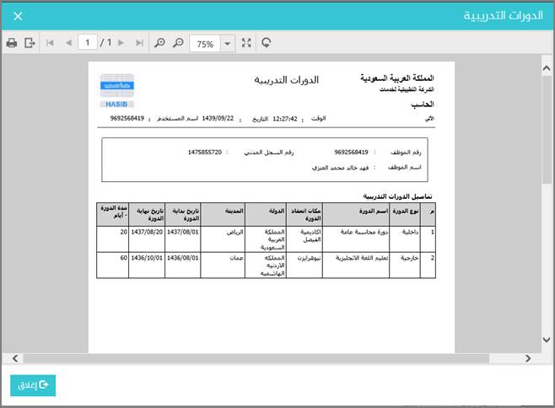555x408 pixels.
Task: Print the training courses report
Action: [x=12, y=43]
